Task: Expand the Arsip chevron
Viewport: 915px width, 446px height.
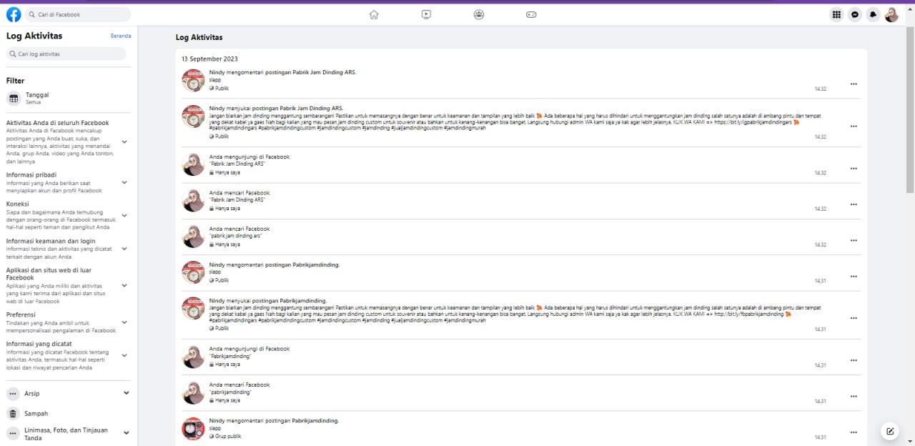Action: click(x=127, y=392)
